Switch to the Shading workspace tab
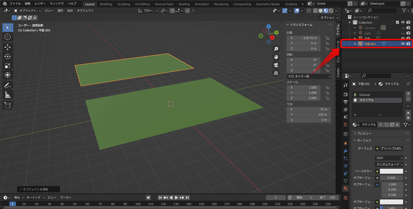The image size is (413, 209). click(184, 4)
